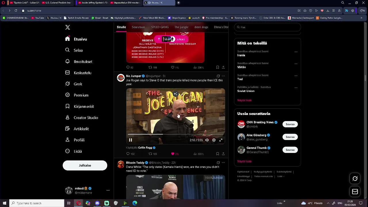The image size is (368, 207).
Task: Open YouTube bookmark in bookmarks bar
Action: coord(38,18)
